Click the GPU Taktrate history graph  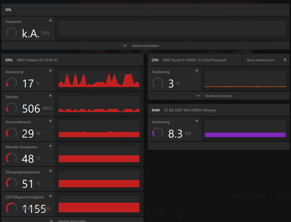[99, 104]
